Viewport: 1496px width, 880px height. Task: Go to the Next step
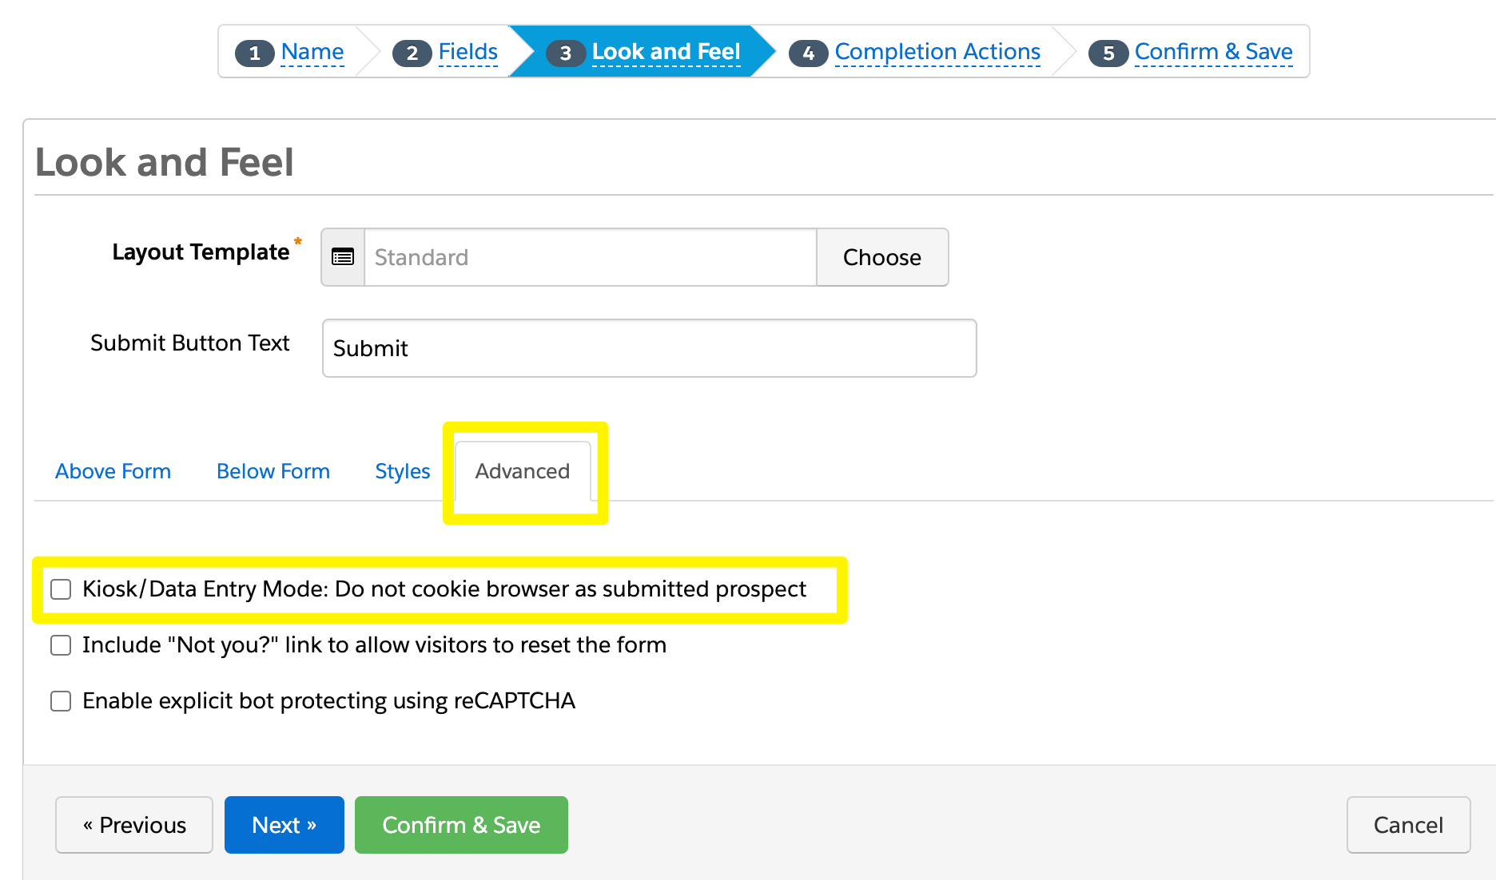pyautogui.click(x=284, y=825)
